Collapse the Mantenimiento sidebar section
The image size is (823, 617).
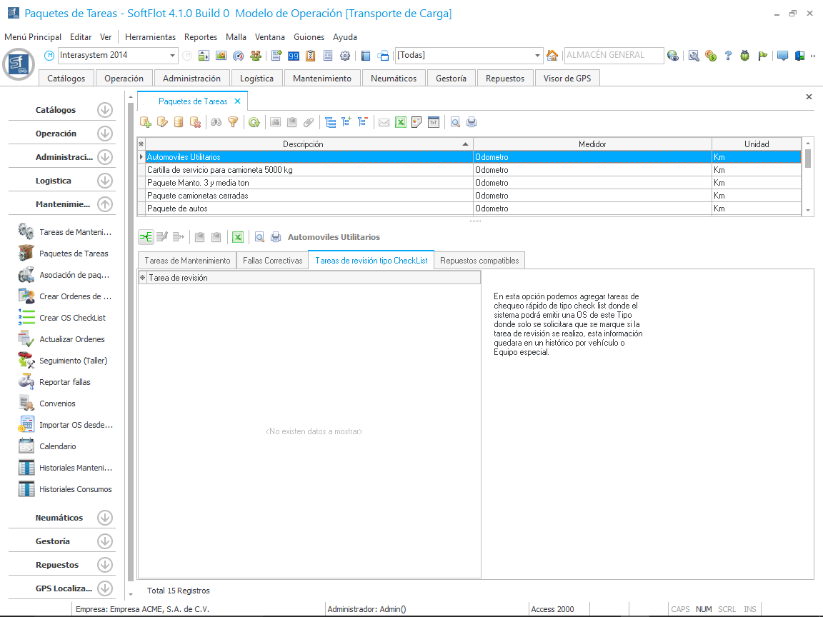(105, 204)
